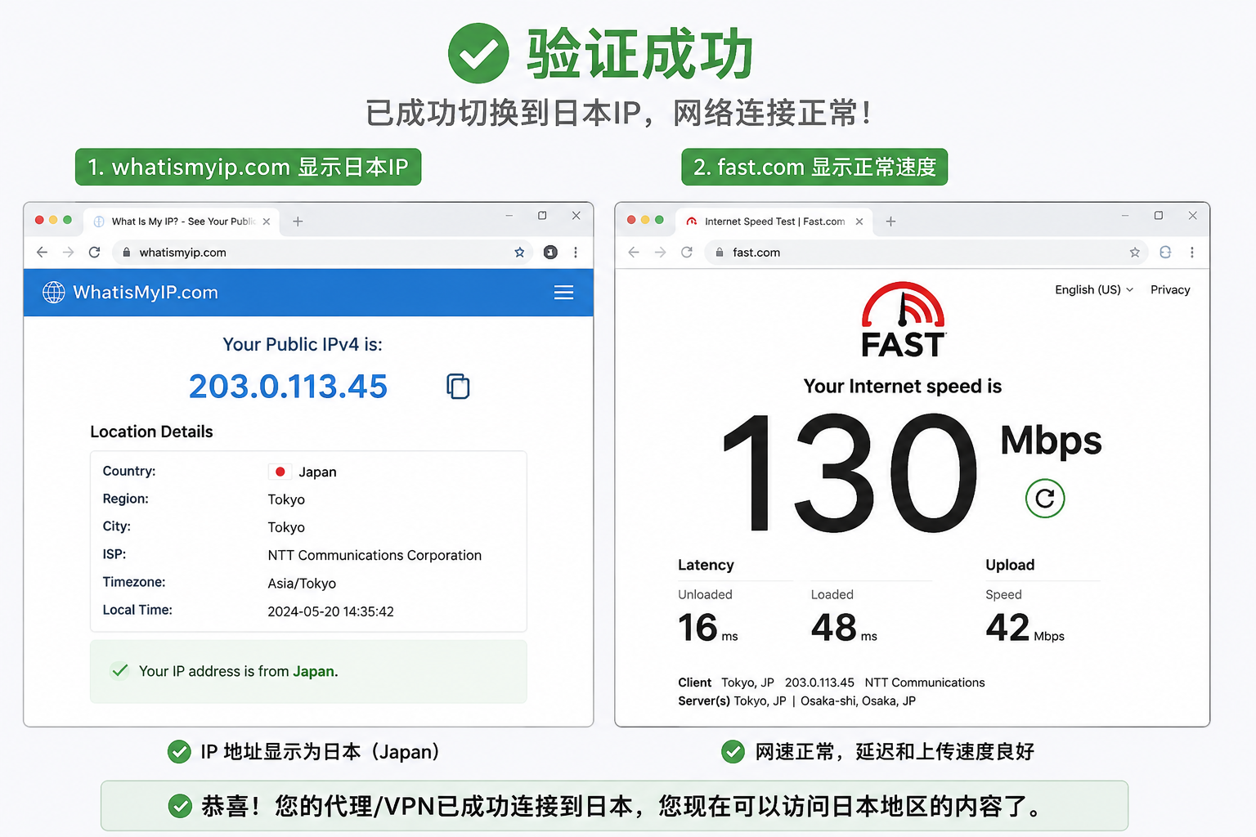
Task: Click the sync icon in fast.com toolbar
Action: click(x=1165, y=253)
